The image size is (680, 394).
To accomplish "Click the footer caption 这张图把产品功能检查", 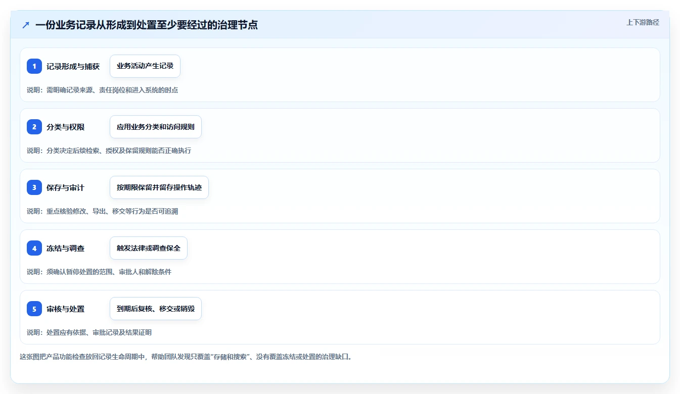I will click(x=186, y=357).
